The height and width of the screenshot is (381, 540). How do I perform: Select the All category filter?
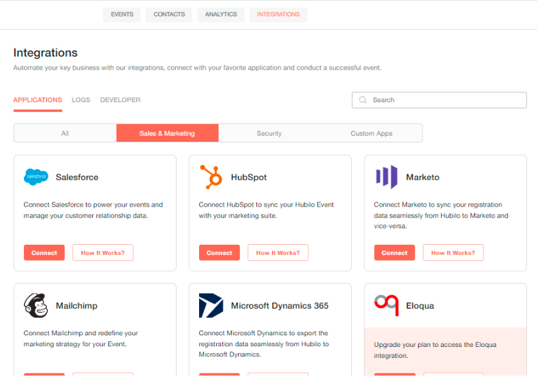point(65,133)
